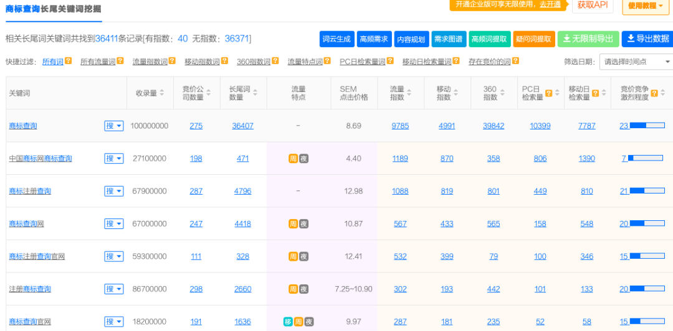Click 导出数据 button
673x331 pixels.
pos(647,39)
